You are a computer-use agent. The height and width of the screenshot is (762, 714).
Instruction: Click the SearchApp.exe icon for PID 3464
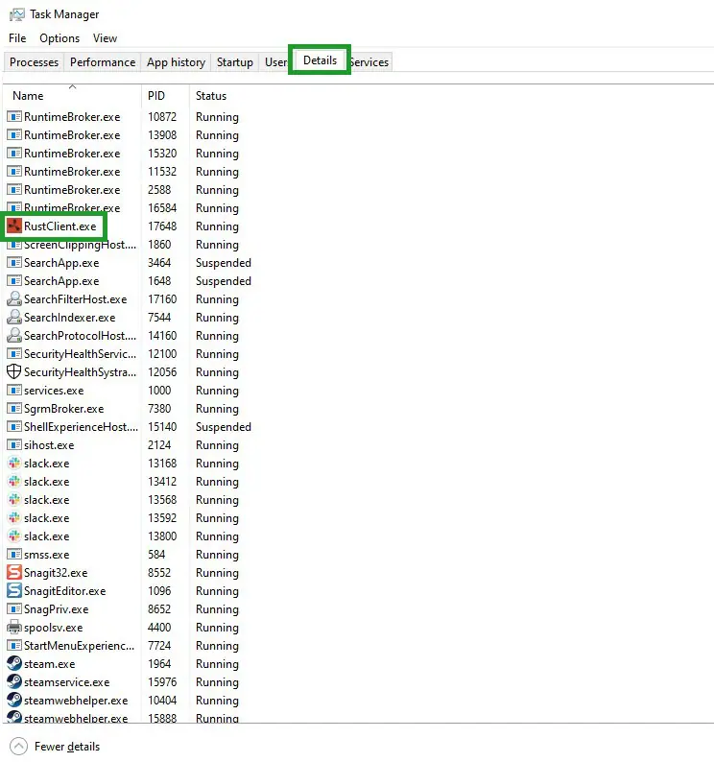(14, 262)
